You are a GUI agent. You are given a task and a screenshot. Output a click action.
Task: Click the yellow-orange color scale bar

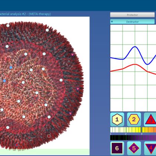click(x=133, y=130)
